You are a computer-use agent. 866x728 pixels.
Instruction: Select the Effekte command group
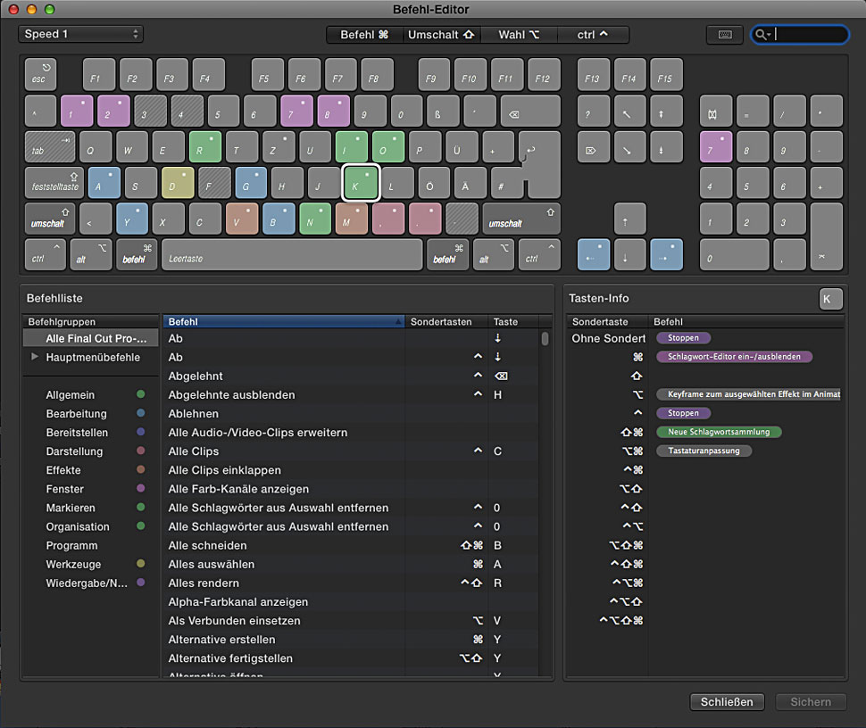tap(63, 470)
